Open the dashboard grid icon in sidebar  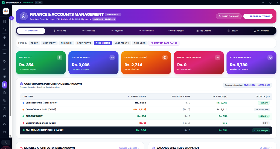[4, 22]
